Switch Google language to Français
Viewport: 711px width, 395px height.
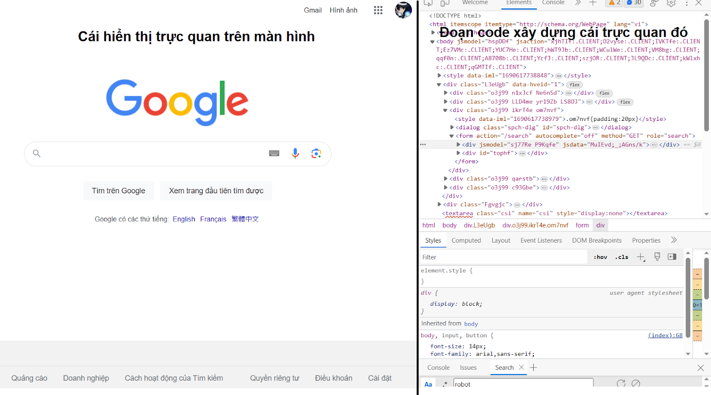pyautogui.click(x=213, y=219)
